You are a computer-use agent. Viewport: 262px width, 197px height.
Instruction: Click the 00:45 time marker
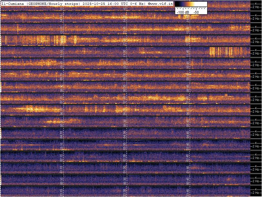pyautogui.click(x=188, y=179)
